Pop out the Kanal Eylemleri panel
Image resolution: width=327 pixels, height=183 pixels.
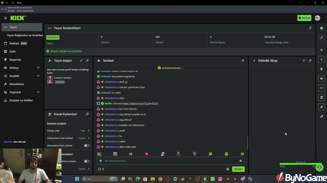pos(87,114)
